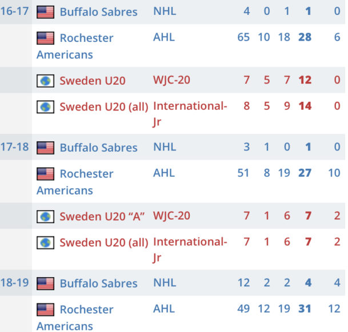Click US flag beside 17-18 Rochester Americans
Image resolution: width=348 pixels, height=332 pixels.
pos(45,174)
